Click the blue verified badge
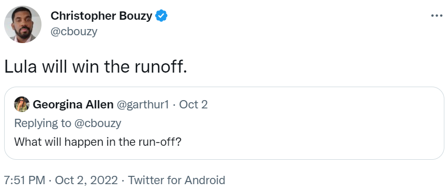 tap(161, 16)
